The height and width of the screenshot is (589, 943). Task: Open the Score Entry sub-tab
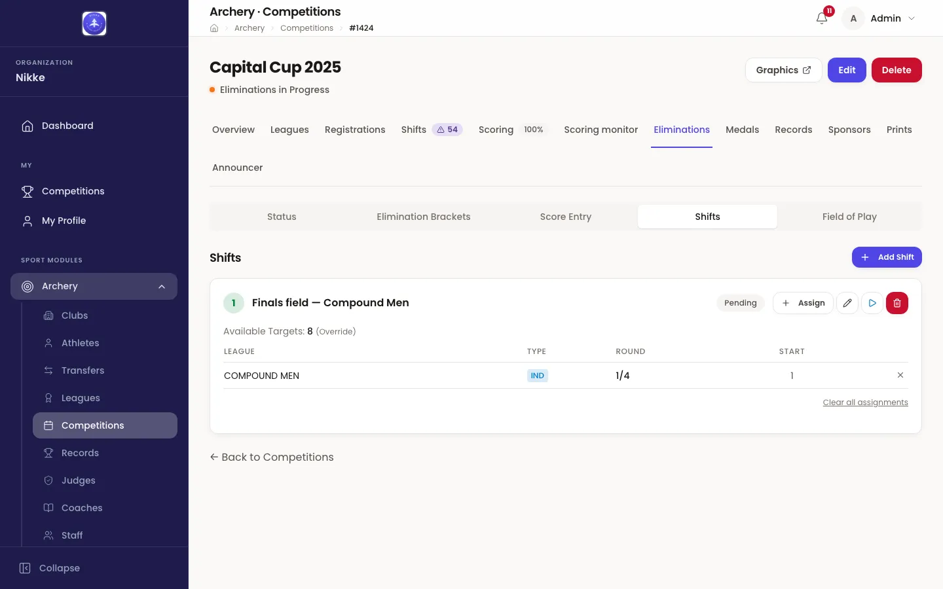(565, 217)
